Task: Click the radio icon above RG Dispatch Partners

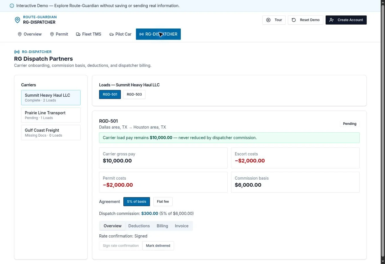Action: coord(17,52)
